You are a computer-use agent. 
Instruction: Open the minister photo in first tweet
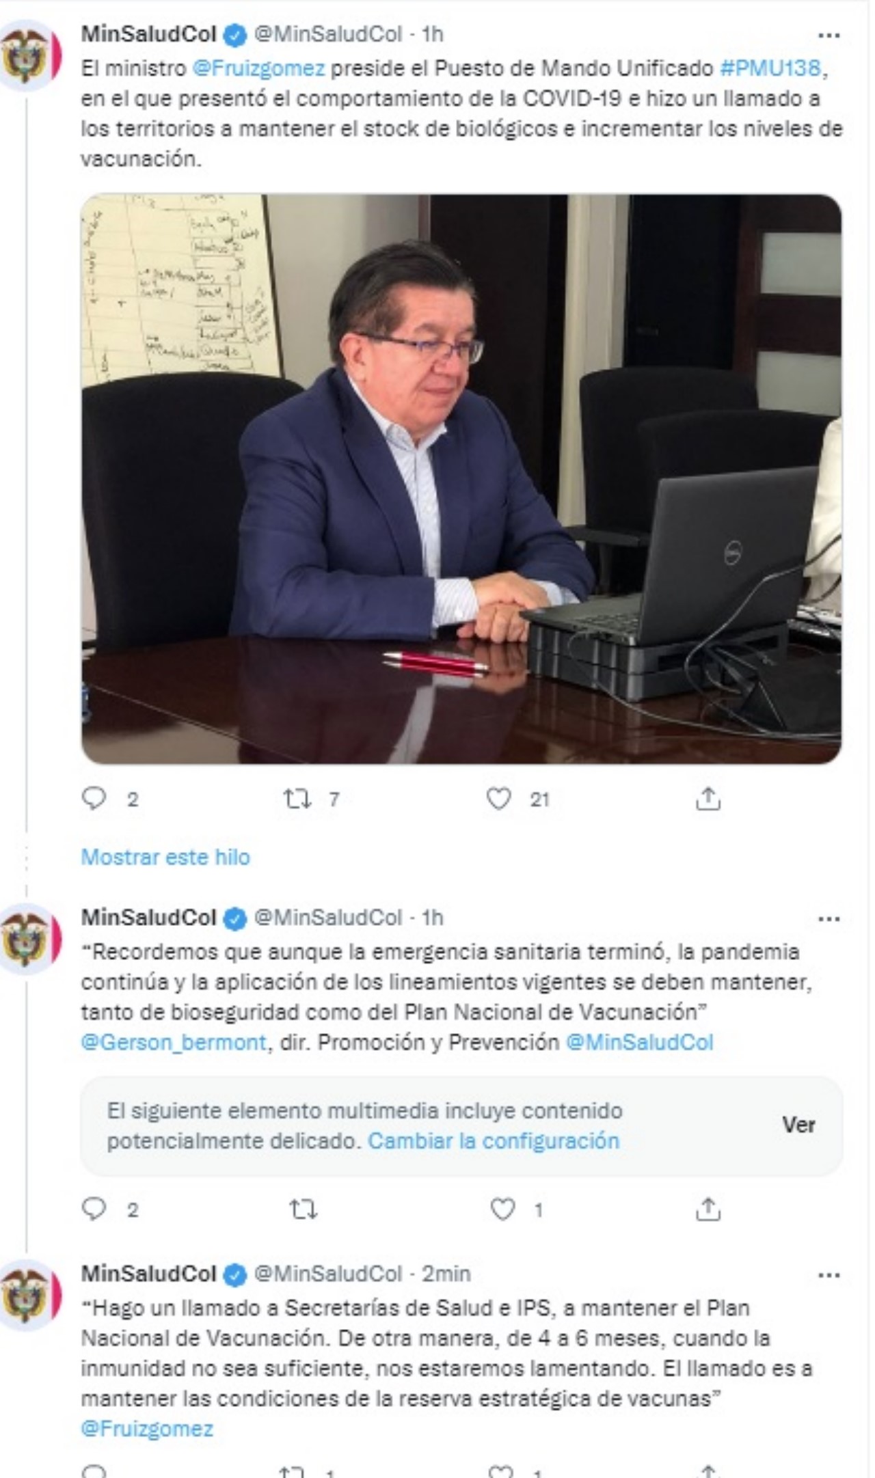461,479
